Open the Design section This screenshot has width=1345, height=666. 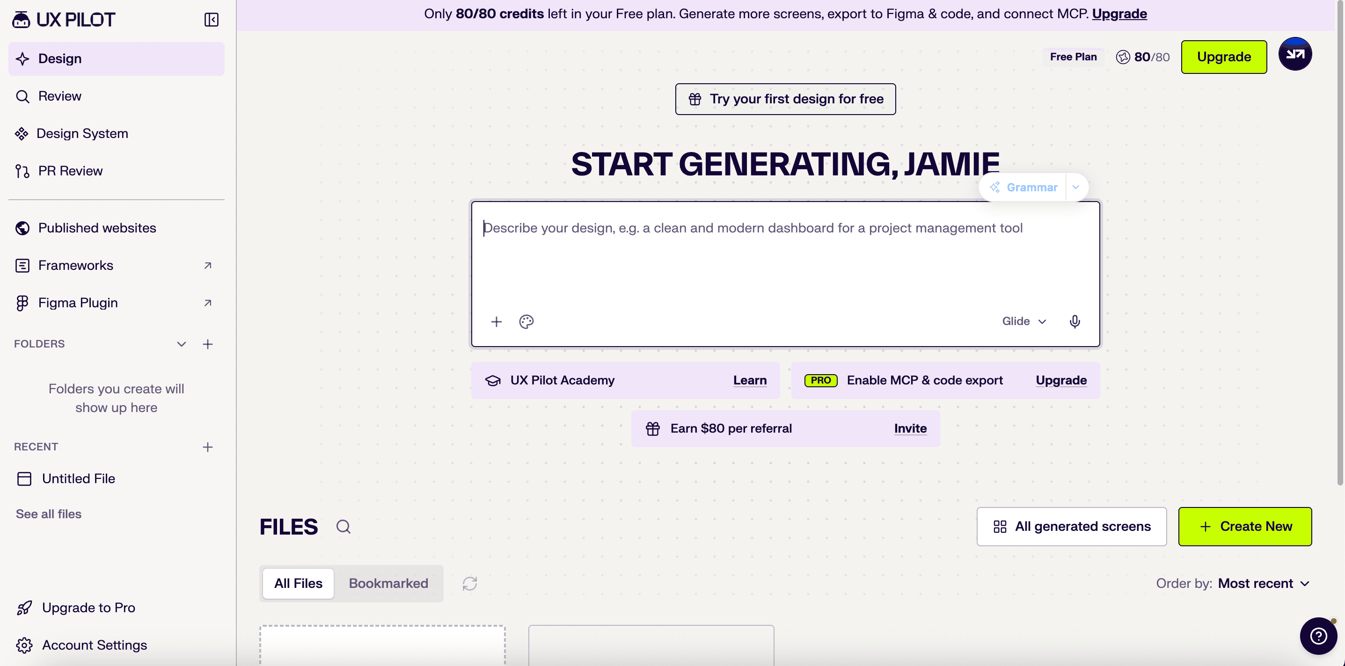[x=117, y=58]
